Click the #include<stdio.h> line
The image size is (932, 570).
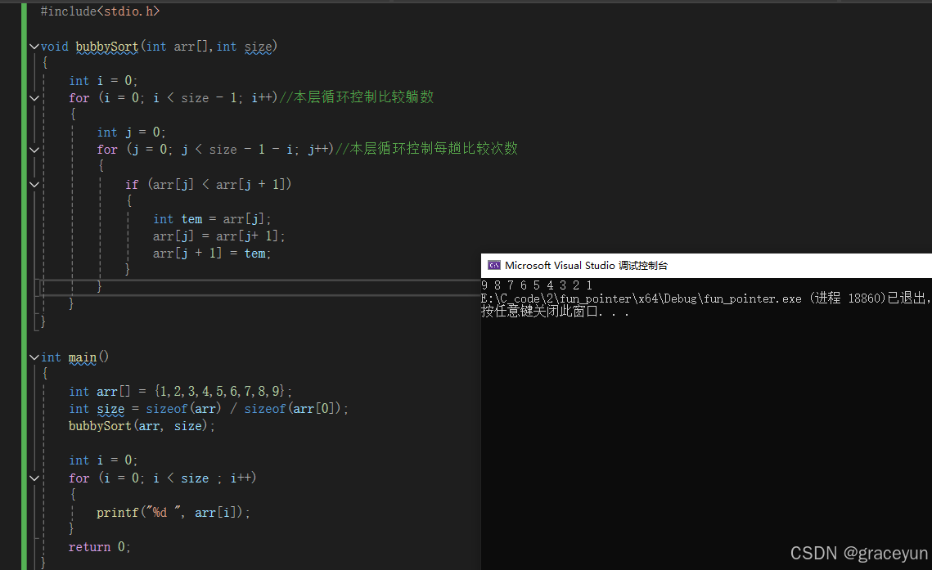click(x=100, y=11)
